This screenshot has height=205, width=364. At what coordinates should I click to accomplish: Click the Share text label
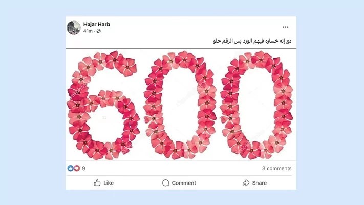point(259,183)
